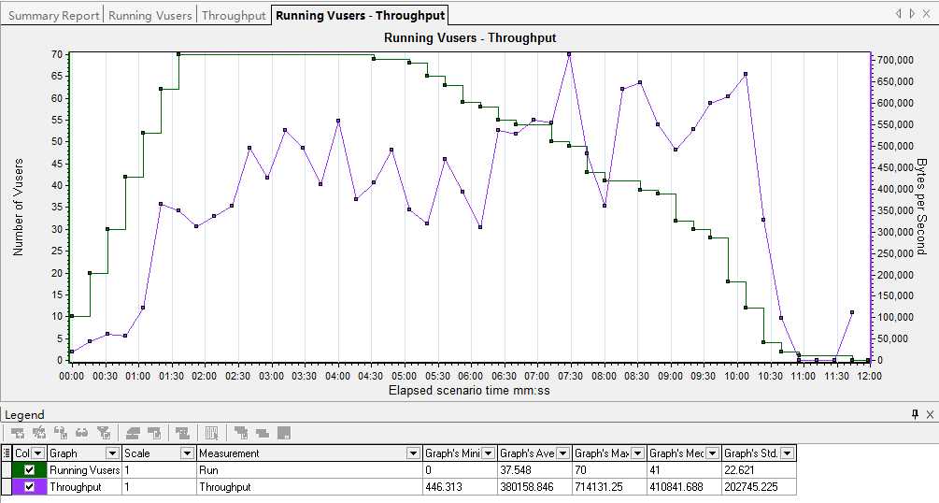The height and width of the screenshot is (503, 939).
Task: Open the Graph's Std. column dropdown
Action: pos(788,453)
